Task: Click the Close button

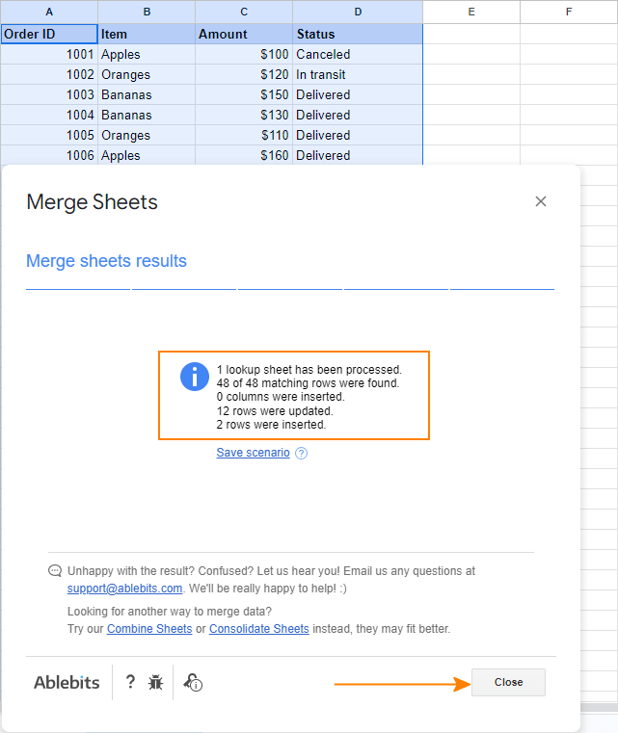Action: tap(508, 682)
